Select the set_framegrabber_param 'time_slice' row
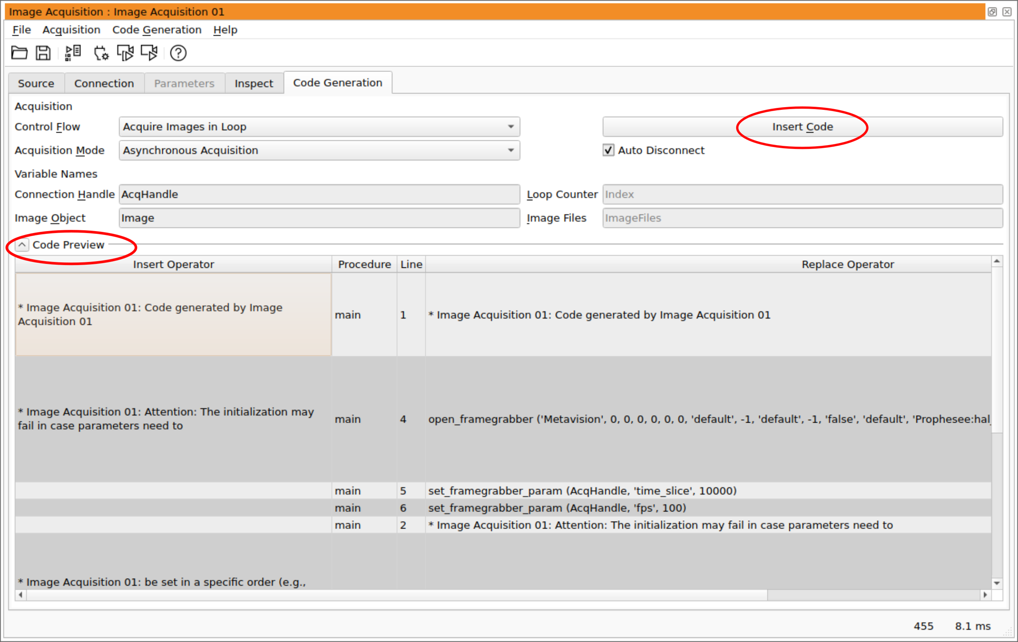The height and width of the screenshot is (642, 1018). (x=503, y=491)
